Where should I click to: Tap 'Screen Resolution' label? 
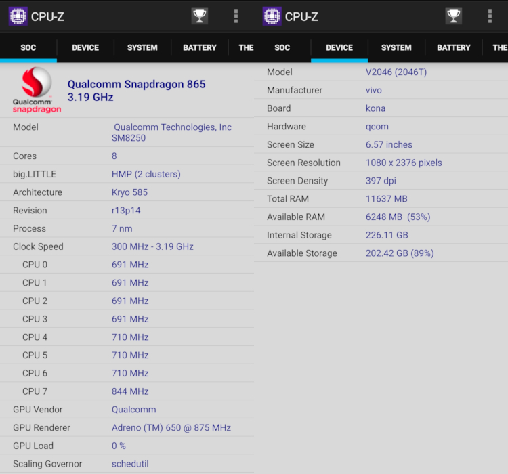point(303,163)
